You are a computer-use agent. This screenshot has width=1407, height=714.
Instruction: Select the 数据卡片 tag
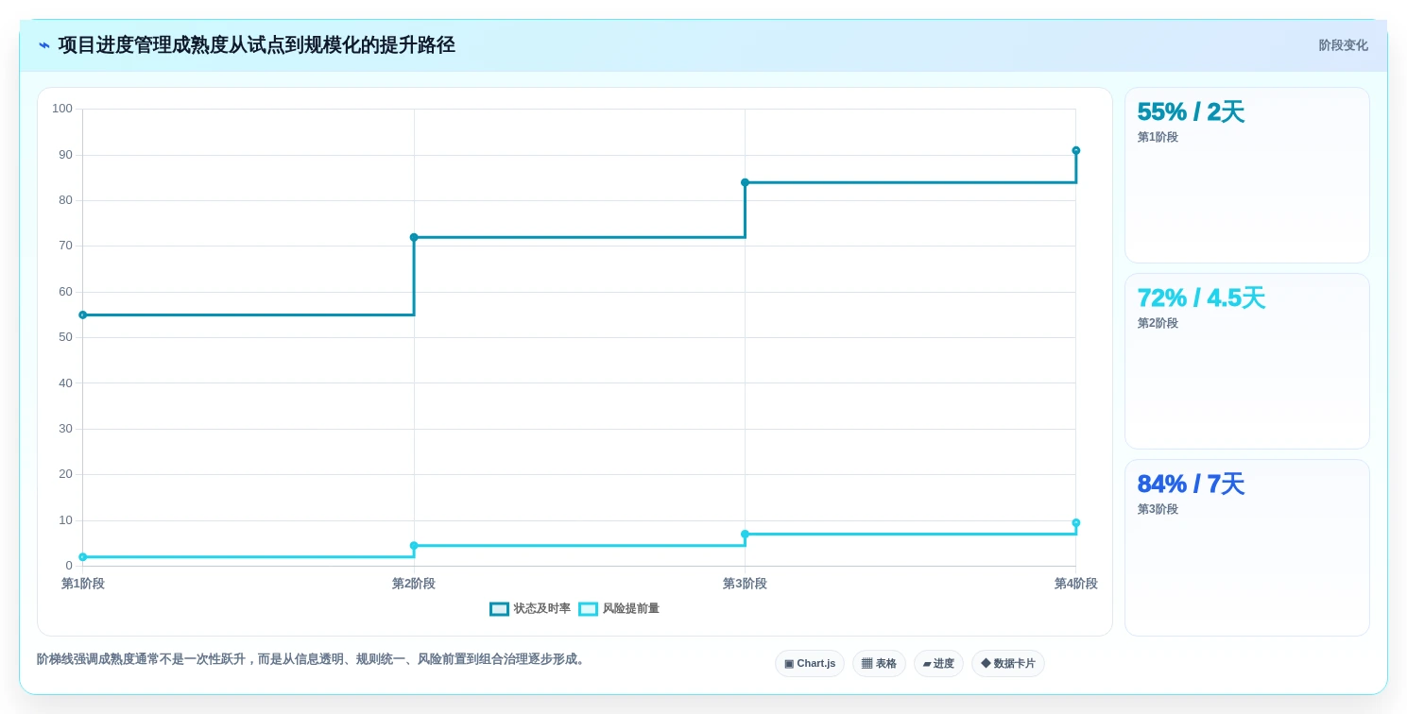[x=1008, y=664]
